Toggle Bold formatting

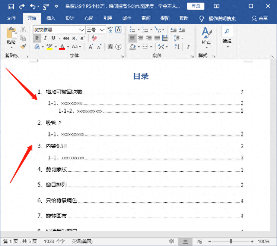(37, 38)
